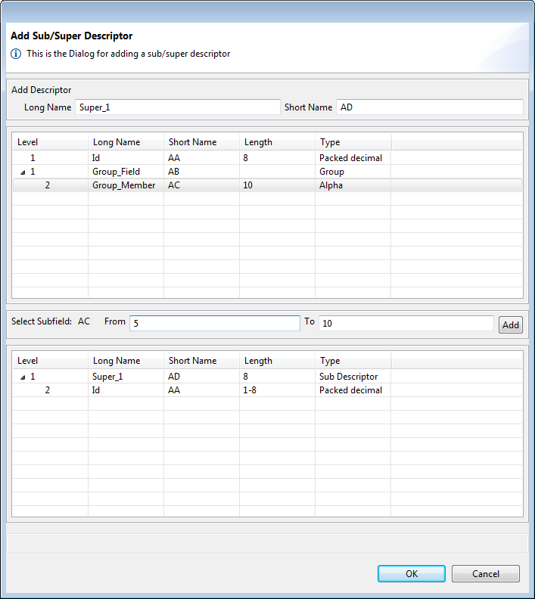Click Level column header in lower table
535x599 pixels.
point(51,361)
